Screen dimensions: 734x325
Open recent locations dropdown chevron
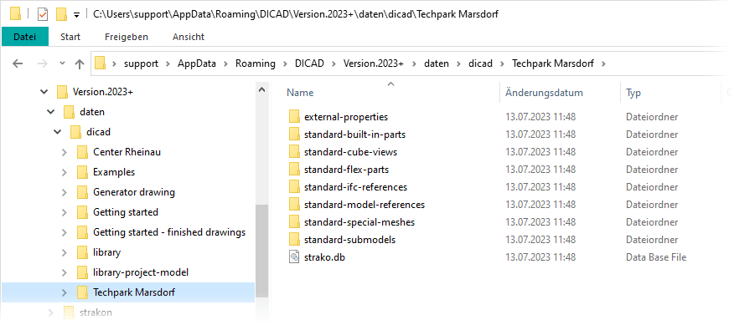click(62, 63)
